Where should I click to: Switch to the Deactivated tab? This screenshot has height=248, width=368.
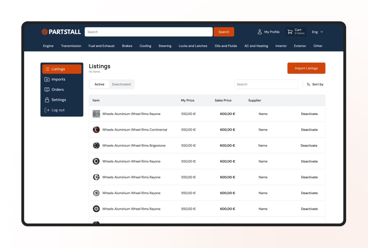pyautogui.click(x=121, y=84)
